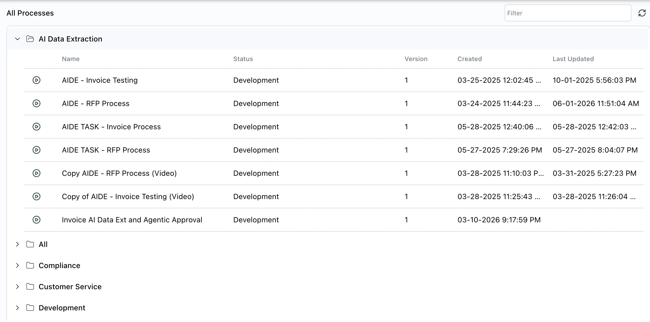The image size is (650, 322).
Task: Click the open folder icon for AI Data Extraction
Action: 30,39
